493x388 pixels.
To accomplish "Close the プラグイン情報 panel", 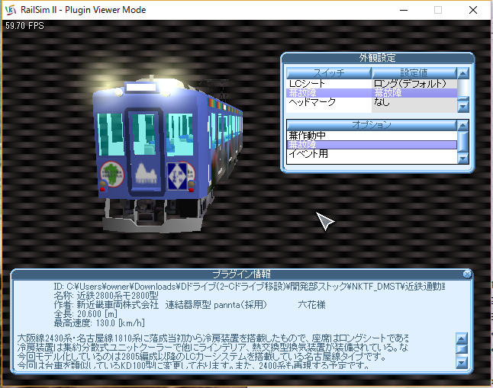I will click(467, 274).
